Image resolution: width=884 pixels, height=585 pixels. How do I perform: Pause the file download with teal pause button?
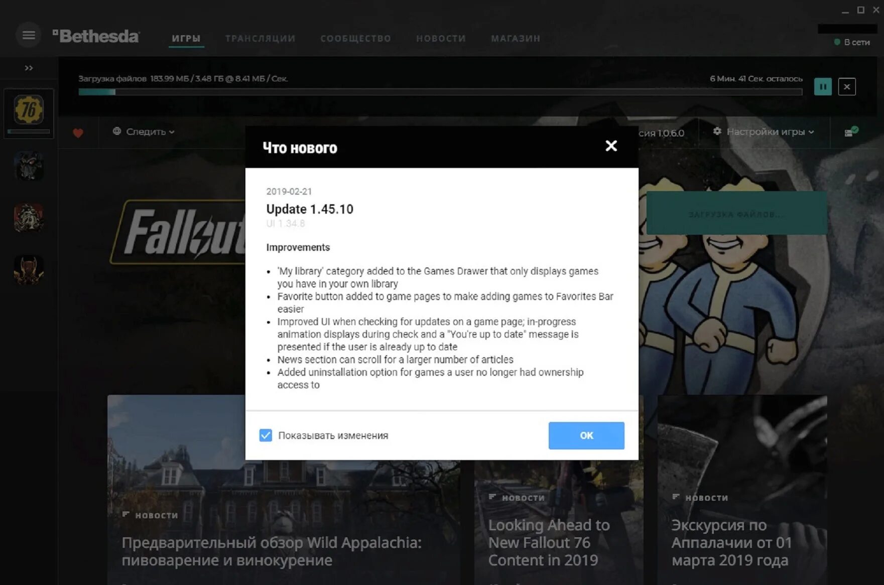[x=823, y=86]
